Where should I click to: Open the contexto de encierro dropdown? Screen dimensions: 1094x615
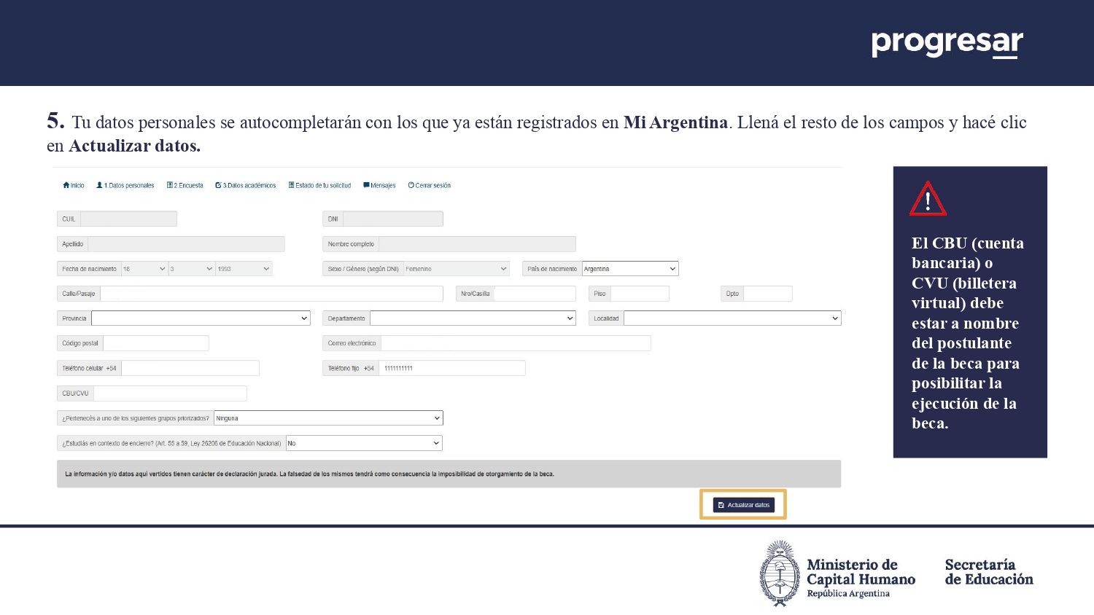coord(364,443)
